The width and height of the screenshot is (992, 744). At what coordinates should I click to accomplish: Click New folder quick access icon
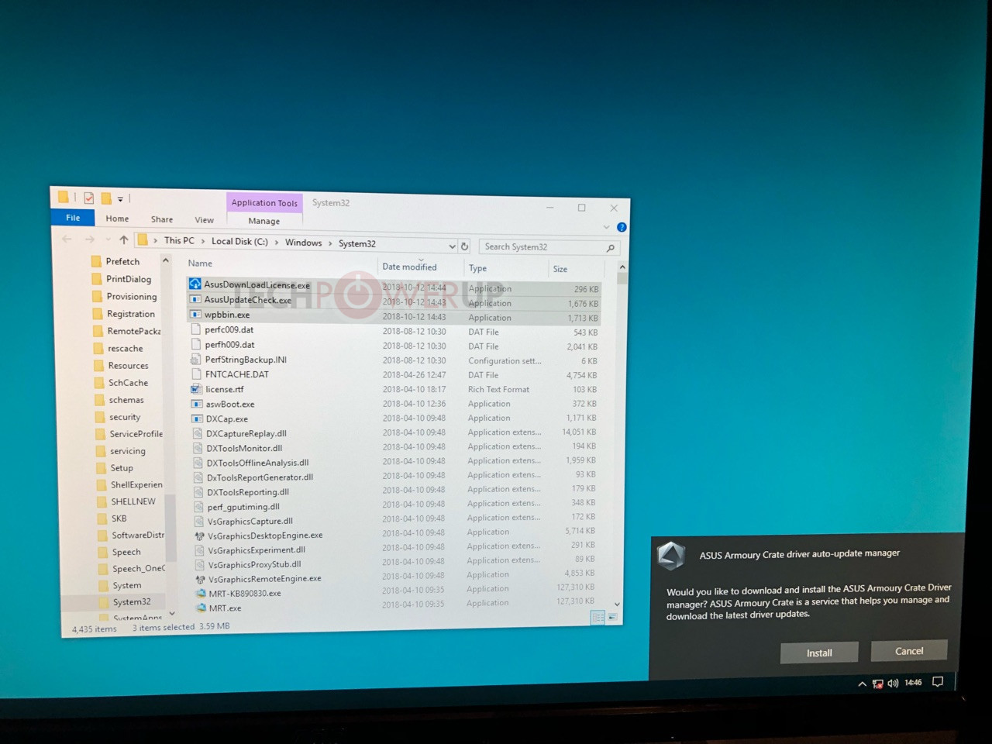pos(106,198)
